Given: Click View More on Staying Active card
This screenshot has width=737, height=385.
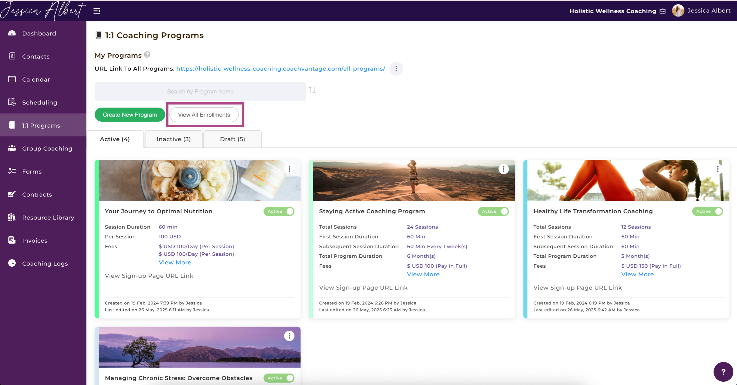Looking at the screenshot, I should point(423,274).
